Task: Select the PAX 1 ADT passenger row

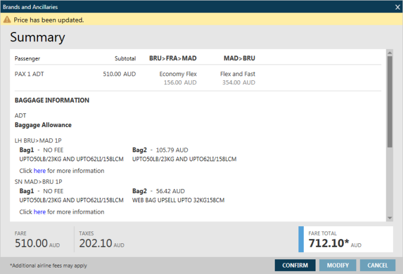Action: (x=30, y=74)
